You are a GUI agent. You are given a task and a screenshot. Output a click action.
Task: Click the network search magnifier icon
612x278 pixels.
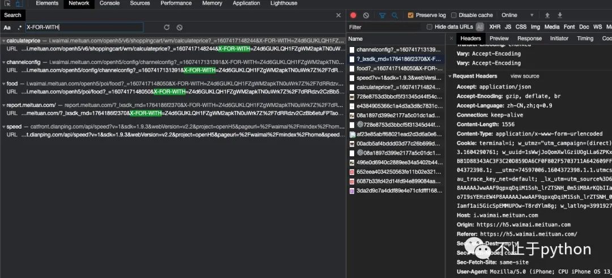pos(395,15)
